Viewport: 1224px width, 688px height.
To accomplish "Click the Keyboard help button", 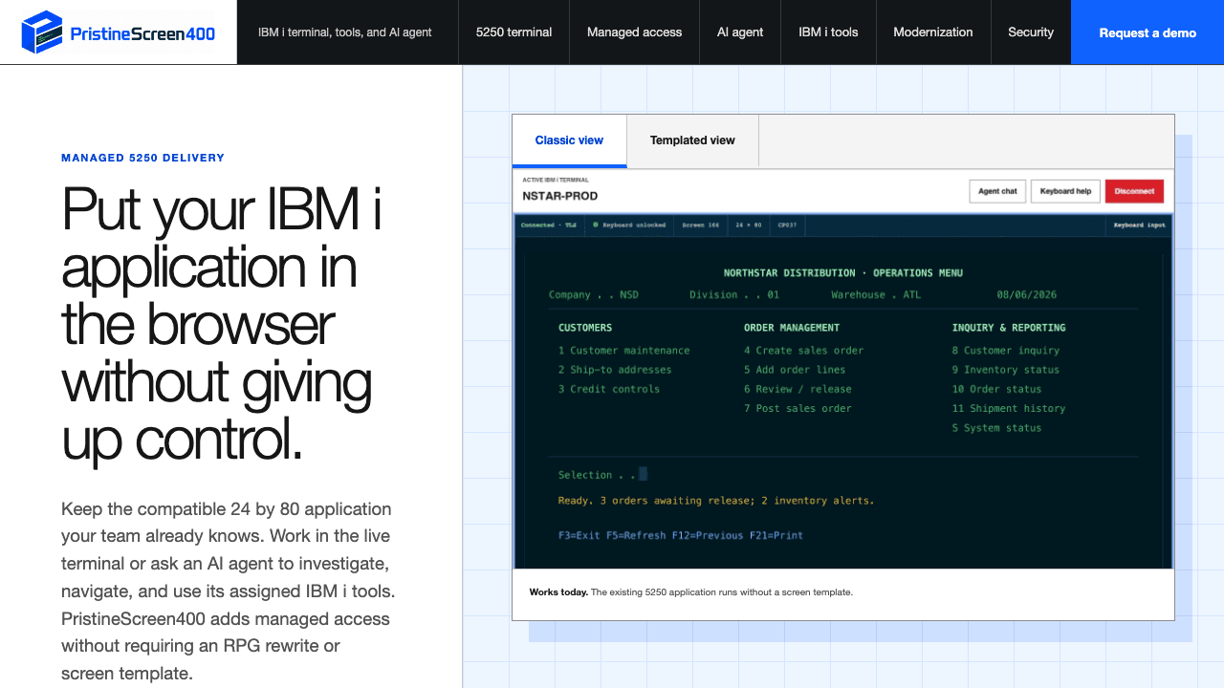I will point(1065,191).
